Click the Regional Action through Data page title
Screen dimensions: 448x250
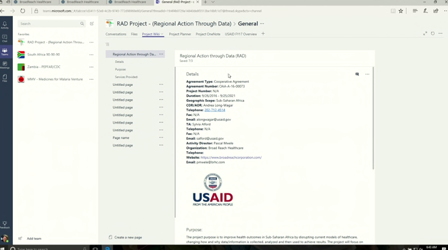pyautogui.click(x=213, y=56)
